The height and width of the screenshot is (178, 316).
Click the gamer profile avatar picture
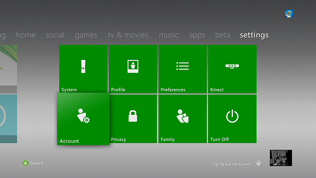[289, 14]
